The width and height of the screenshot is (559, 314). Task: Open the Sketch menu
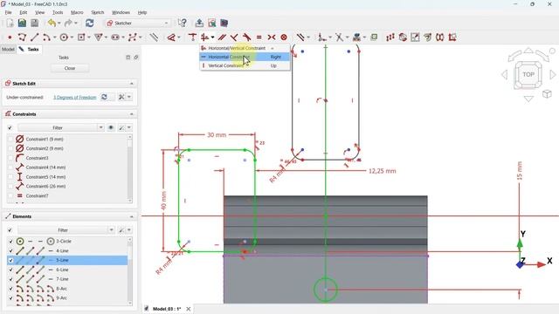(x=97, y=12)
